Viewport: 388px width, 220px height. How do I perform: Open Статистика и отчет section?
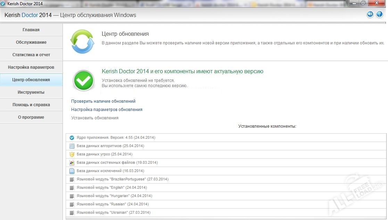click(x=31, y=55)
